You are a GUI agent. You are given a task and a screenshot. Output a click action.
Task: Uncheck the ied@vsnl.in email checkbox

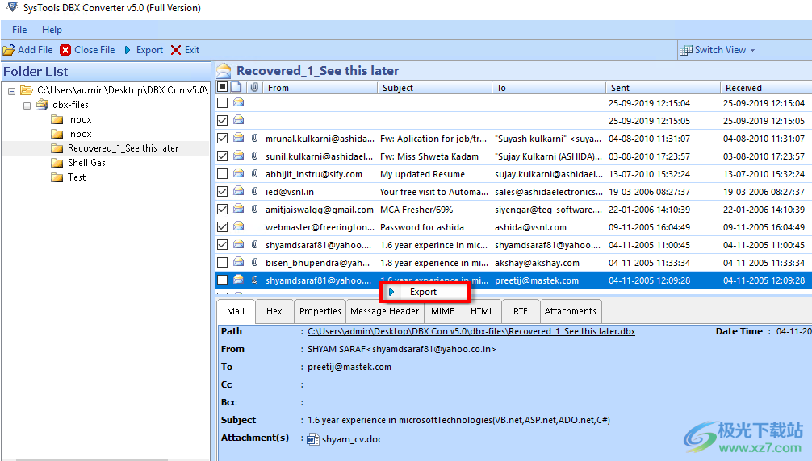pos(223,192)
